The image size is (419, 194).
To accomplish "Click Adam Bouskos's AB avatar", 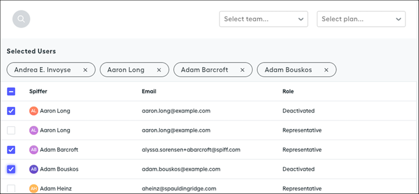I will click(x=34, y=169).
